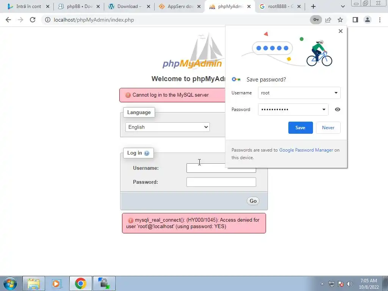Close the phpBB tab
The height and width of the screenshot is (291, 388).
[x=98, y=6]
